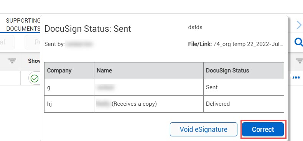Viewport: 303px width, 141px height.
Task: Select the Company column header
Action: coord(69,70)
